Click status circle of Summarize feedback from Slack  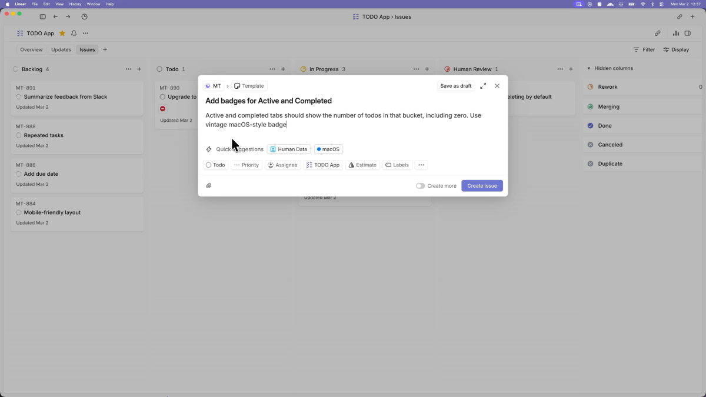[19, 97]
